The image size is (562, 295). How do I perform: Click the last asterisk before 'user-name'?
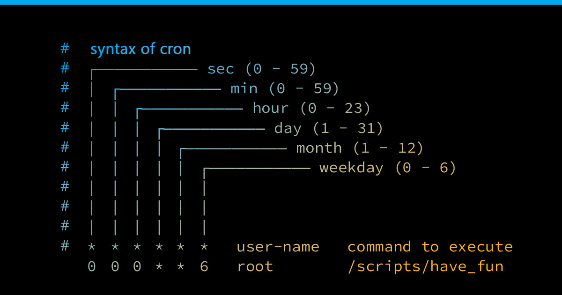click(204, 246)
